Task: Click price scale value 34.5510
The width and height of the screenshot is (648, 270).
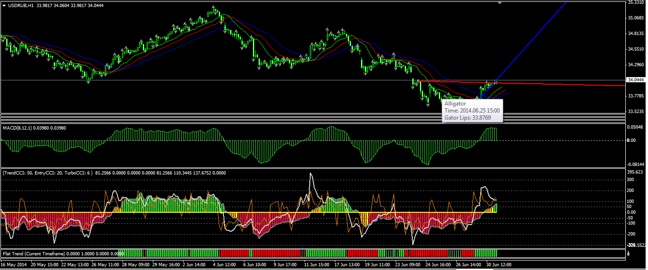Action: tap(635, 49)
